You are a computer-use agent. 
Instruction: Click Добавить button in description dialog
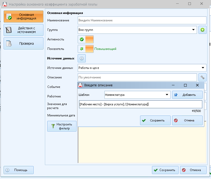point(187,95)
